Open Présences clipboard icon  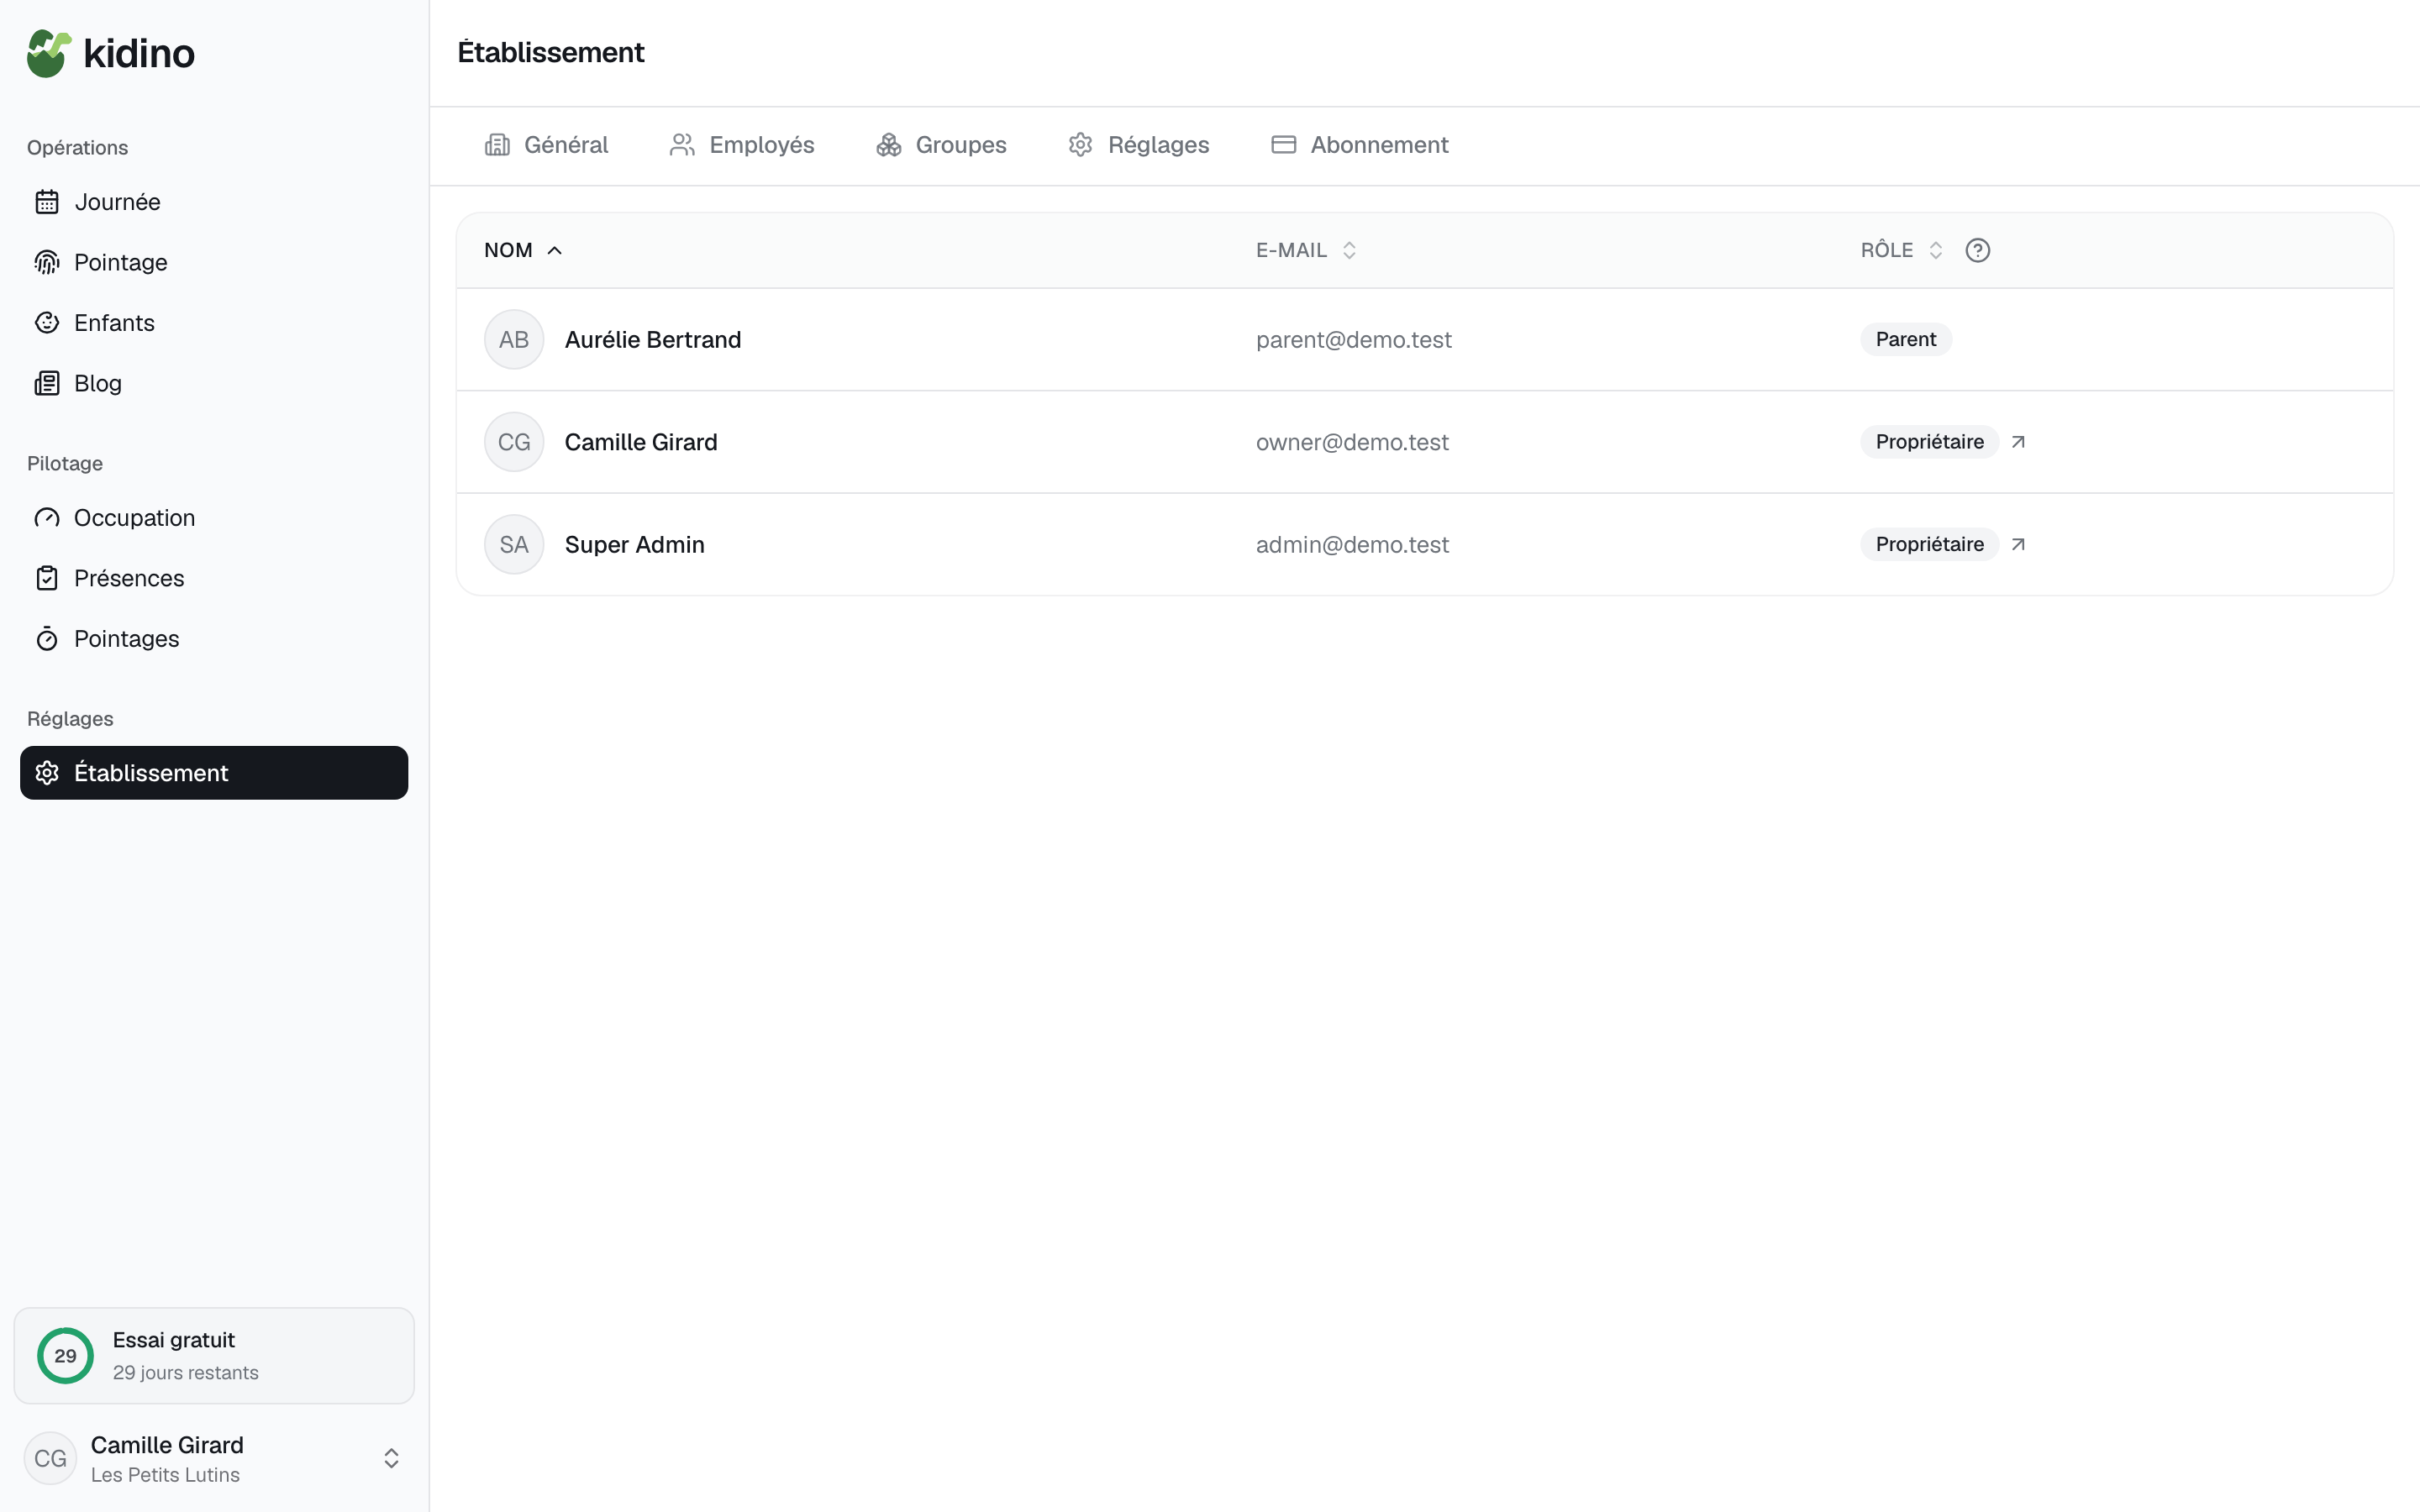point(47,578)
